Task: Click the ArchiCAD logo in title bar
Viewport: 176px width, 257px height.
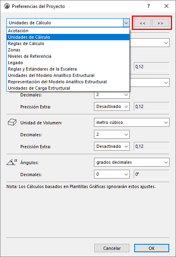Action: 7,6
